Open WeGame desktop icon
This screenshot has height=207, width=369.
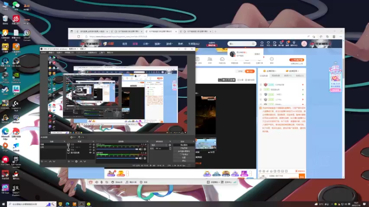tap(5, 118)
